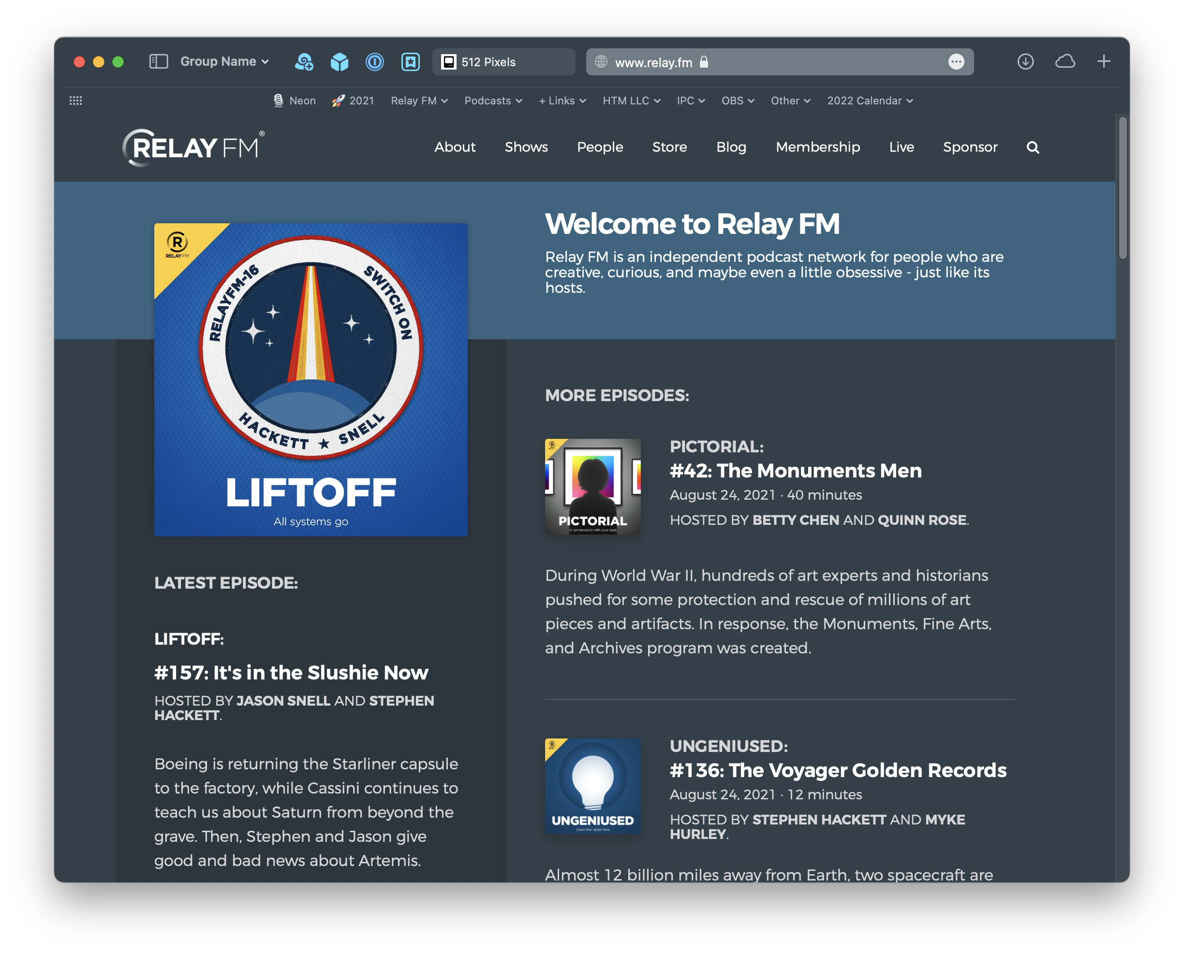Open the favorites grid icon

tap(76, 101)
